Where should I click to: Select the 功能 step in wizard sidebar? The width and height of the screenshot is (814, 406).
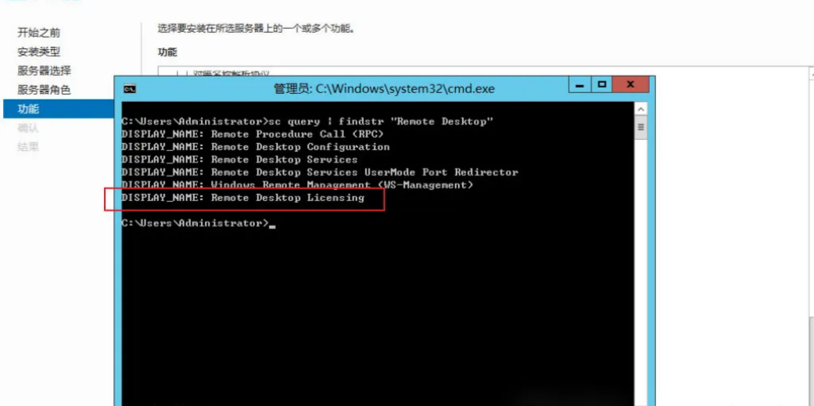[x=59, y=109]
